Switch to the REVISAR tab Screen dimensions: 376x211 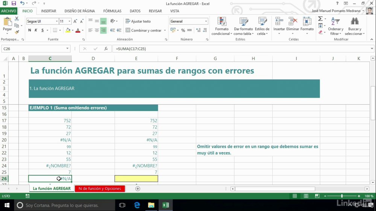(155, 11)
